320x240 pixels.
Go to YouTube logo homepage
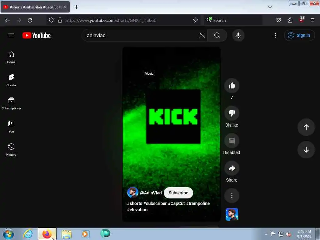click(37, 36)
